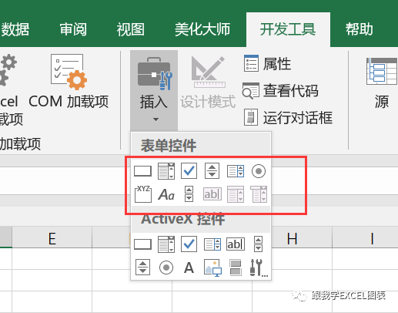This screenshot has width=398, height=313.
Task: Insert an ActiveX List Box
Action: 212,244
